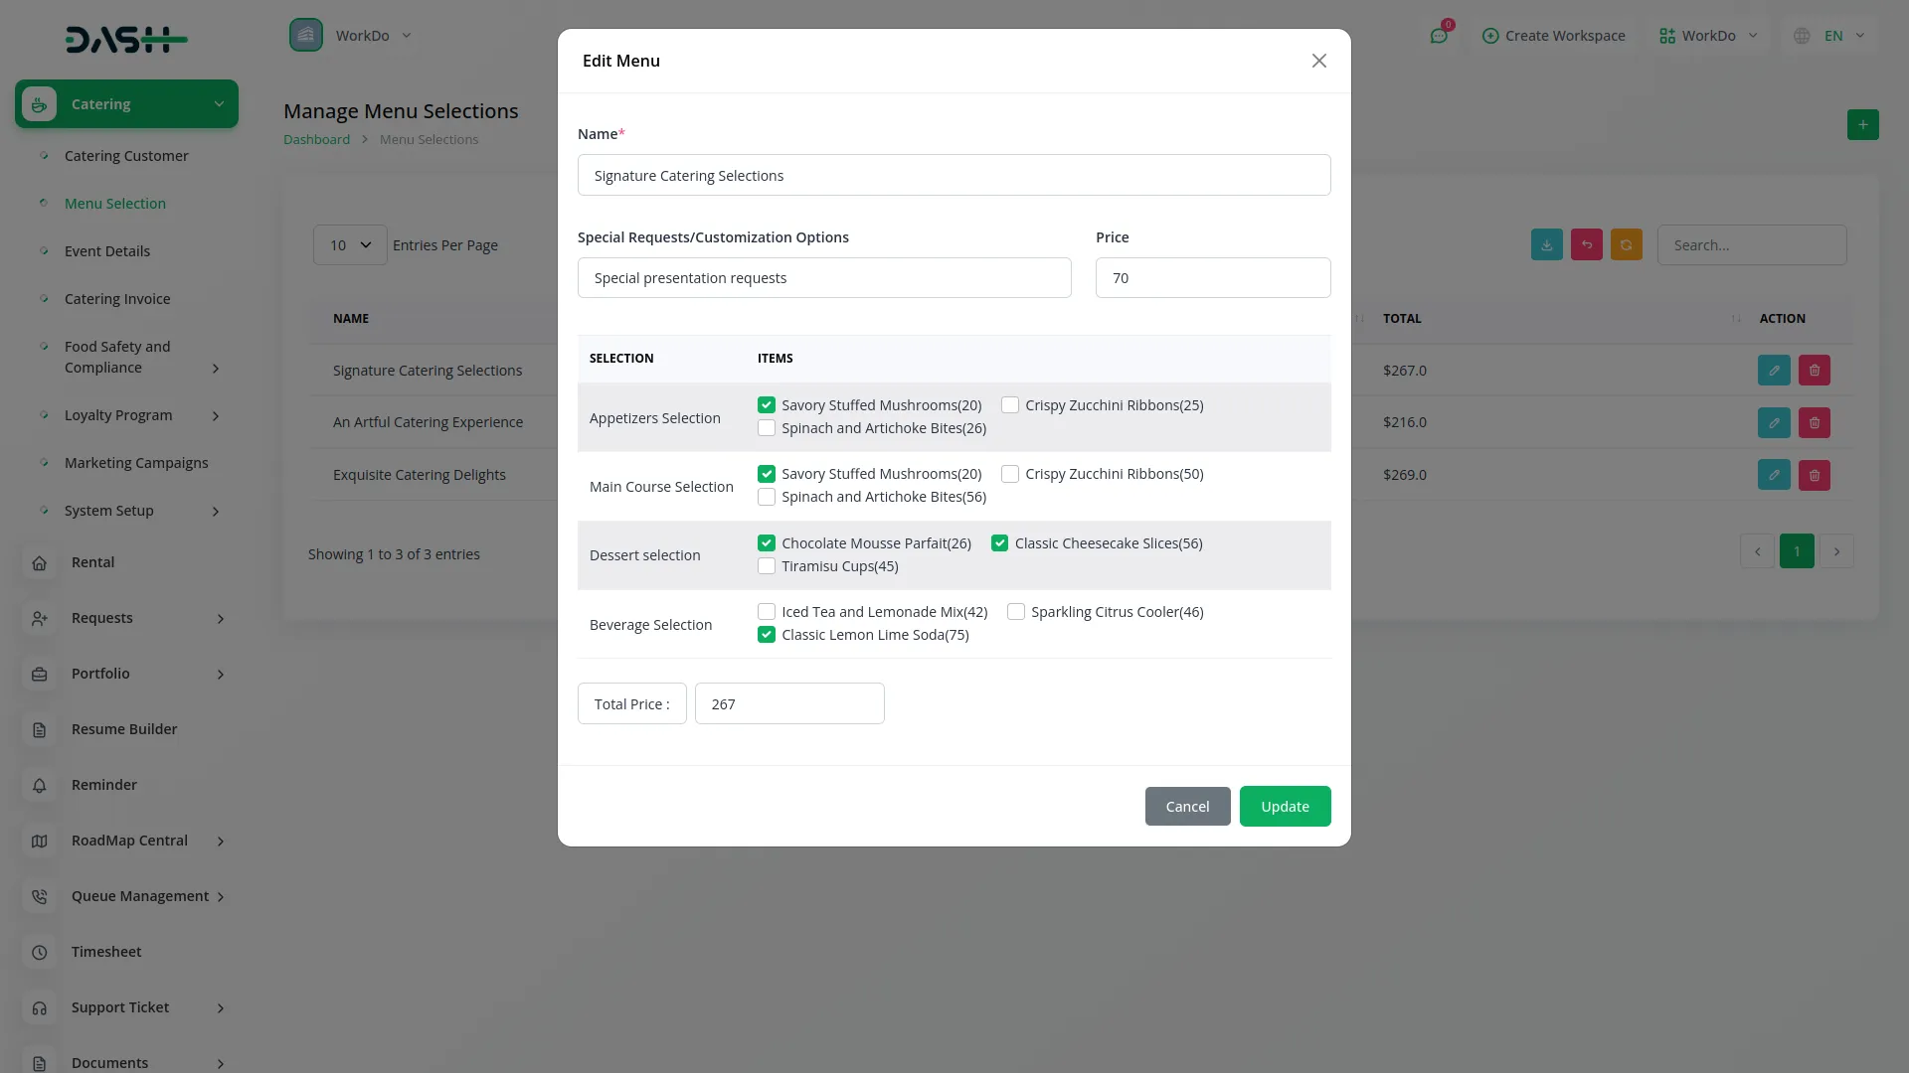The width and height of the screenshot is (1909, 1073).
Task: Click the orange refresh icon near search
Action: click(x=1626, y=245)
